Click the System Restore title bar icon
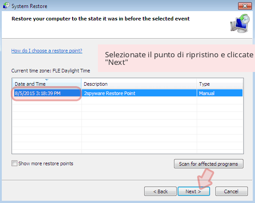 tap(6, 6)
